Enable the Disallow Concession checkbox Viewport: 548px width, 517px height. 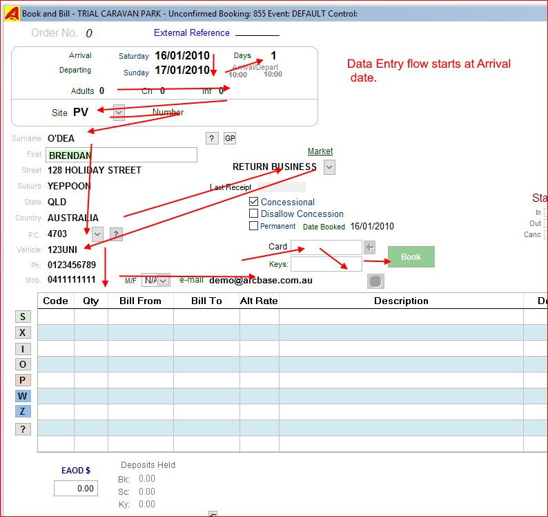253,214
